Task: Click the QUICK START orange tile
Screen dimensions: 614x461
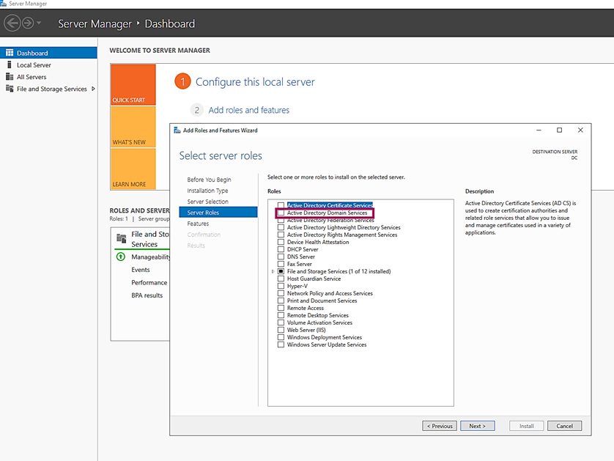Action: [133, 84]
